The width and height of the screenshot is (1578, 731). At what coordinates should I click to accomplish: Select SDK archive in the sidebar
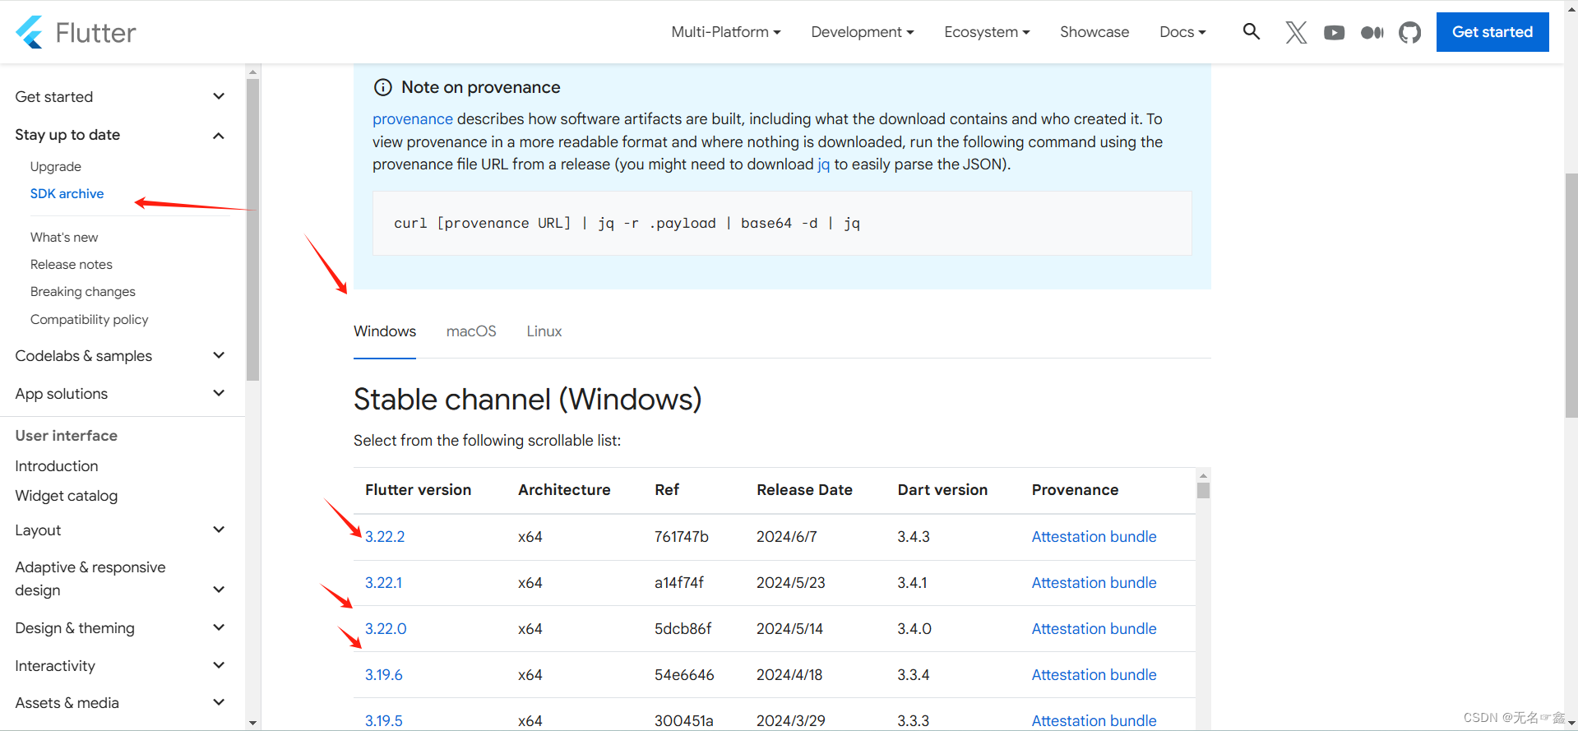67,194
